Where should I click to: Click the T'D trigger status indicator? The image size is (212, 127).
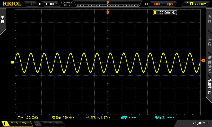[31, 4]
